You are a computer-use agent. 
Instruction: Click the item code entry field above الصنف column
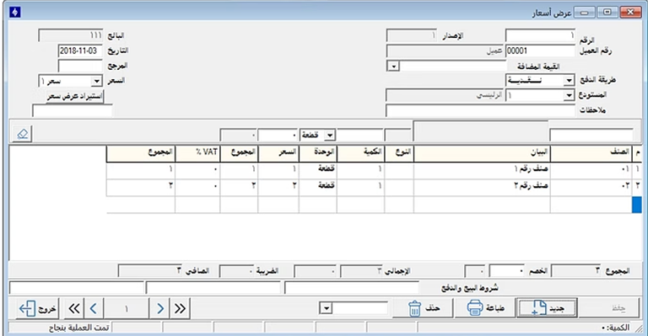pyautogui.click(x=591, y=135)
